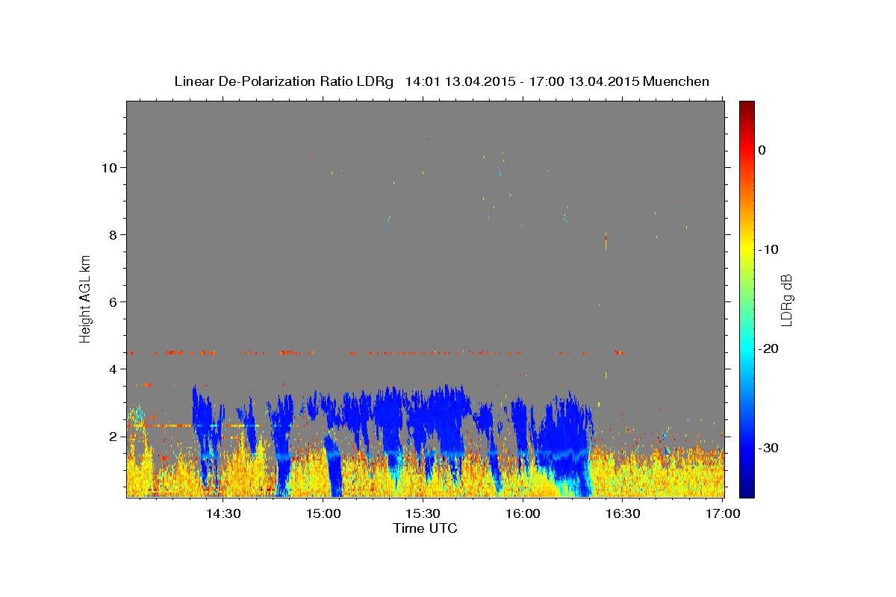Click the dark blue bottom of colorbar
Viewport: 896px width, 597px height.
click(747, 492)
